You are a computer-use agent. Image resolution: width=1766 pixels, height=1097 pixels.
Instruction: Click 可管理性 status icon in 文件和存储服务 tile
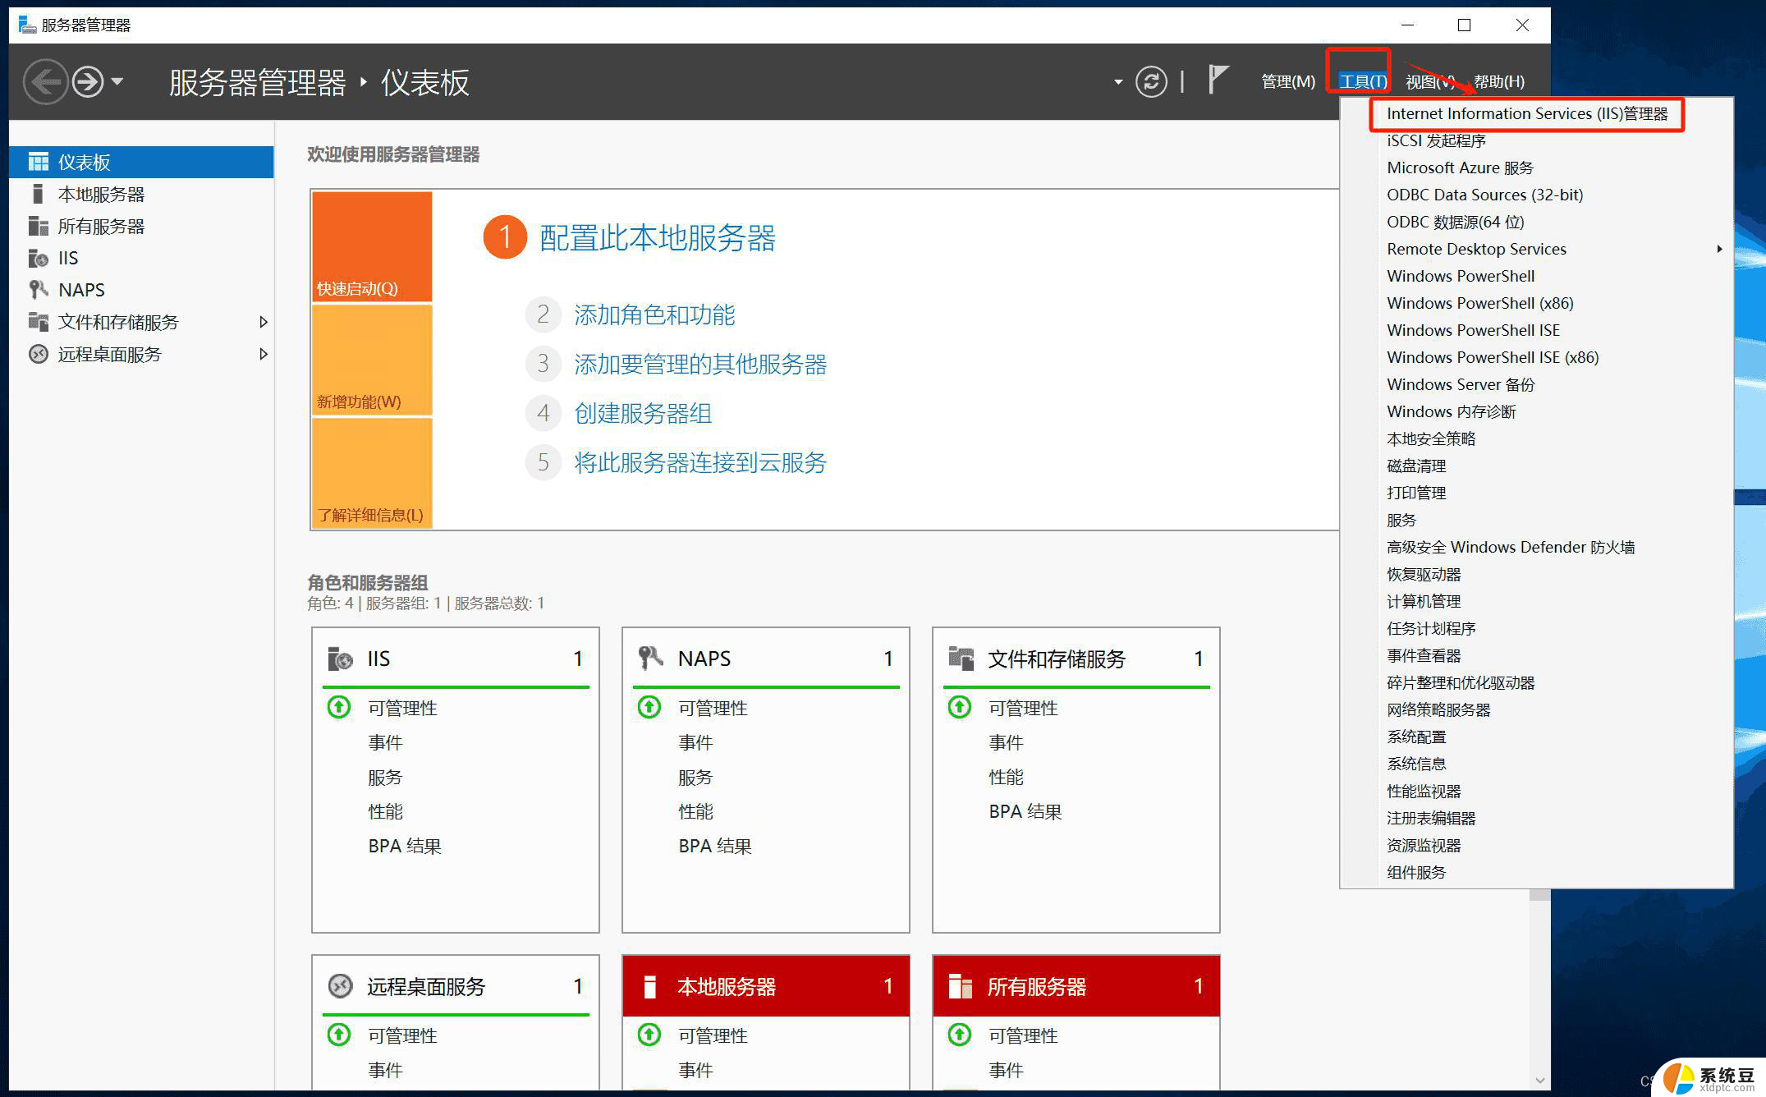pos(960,707)
